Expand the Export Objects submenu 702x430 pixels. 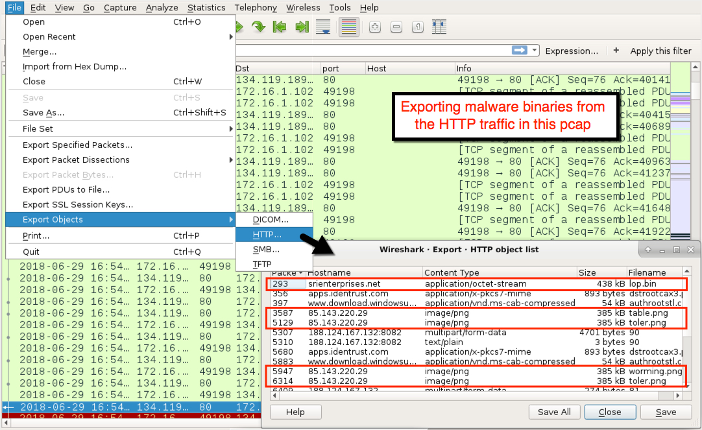tap(121, 219)
